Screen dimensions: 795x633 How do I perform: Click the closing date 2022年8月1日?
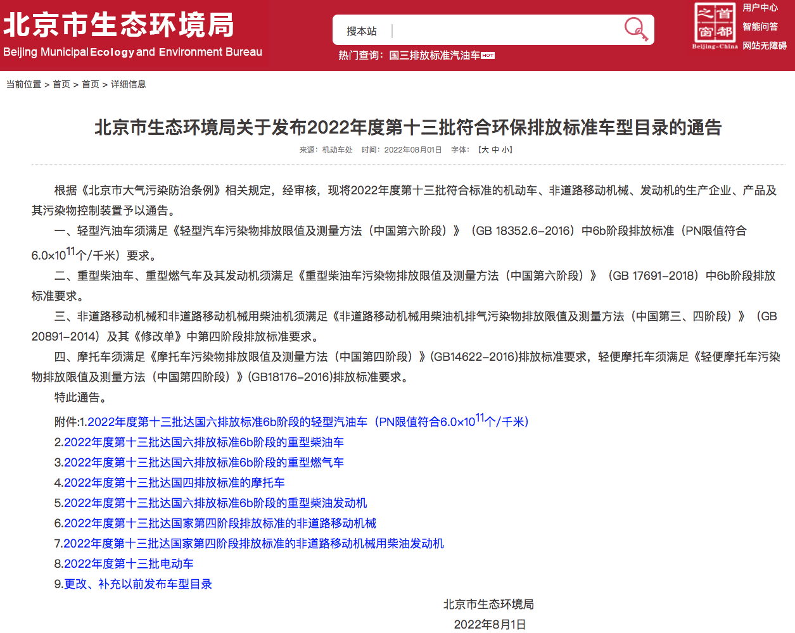(490, 624)
